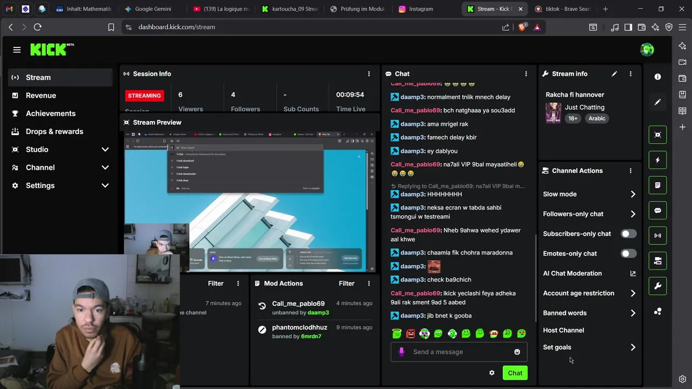
Task: Open Session Info three-dot menu
Action: click(369, 74)
